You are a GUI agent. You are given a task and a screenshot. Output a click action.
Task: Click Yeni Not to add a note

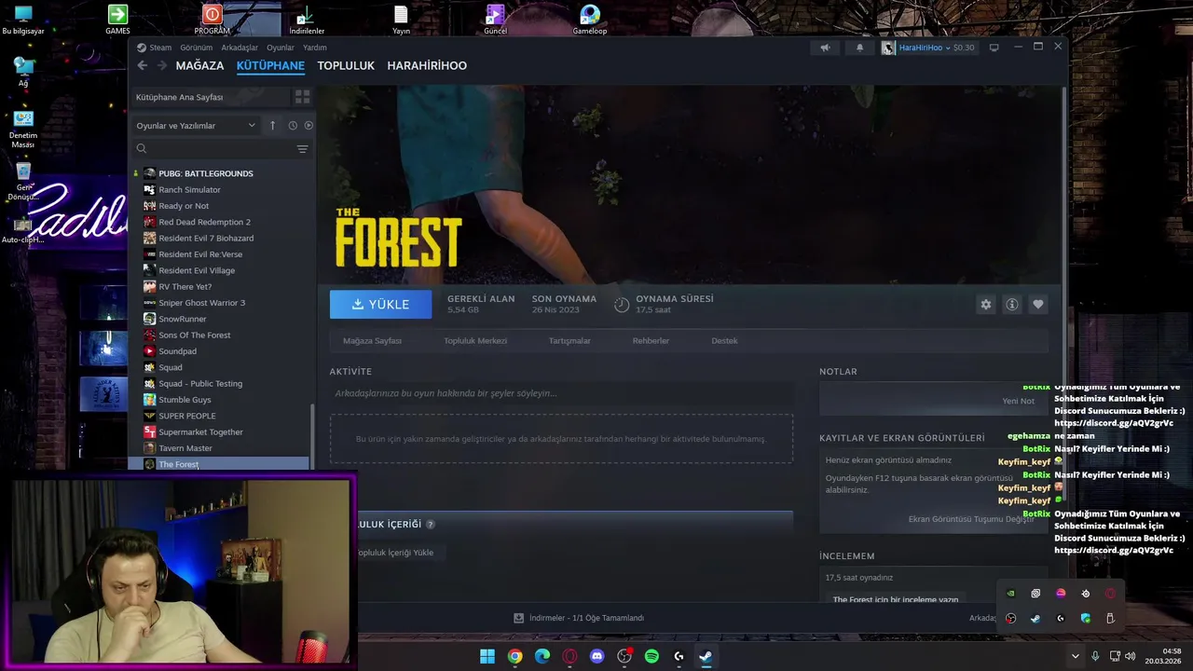point(1018,401)
